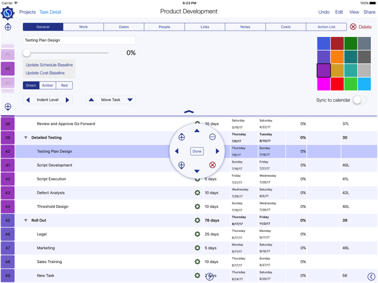Toggle the Sync to calendar switch

[x=359, y=100]
